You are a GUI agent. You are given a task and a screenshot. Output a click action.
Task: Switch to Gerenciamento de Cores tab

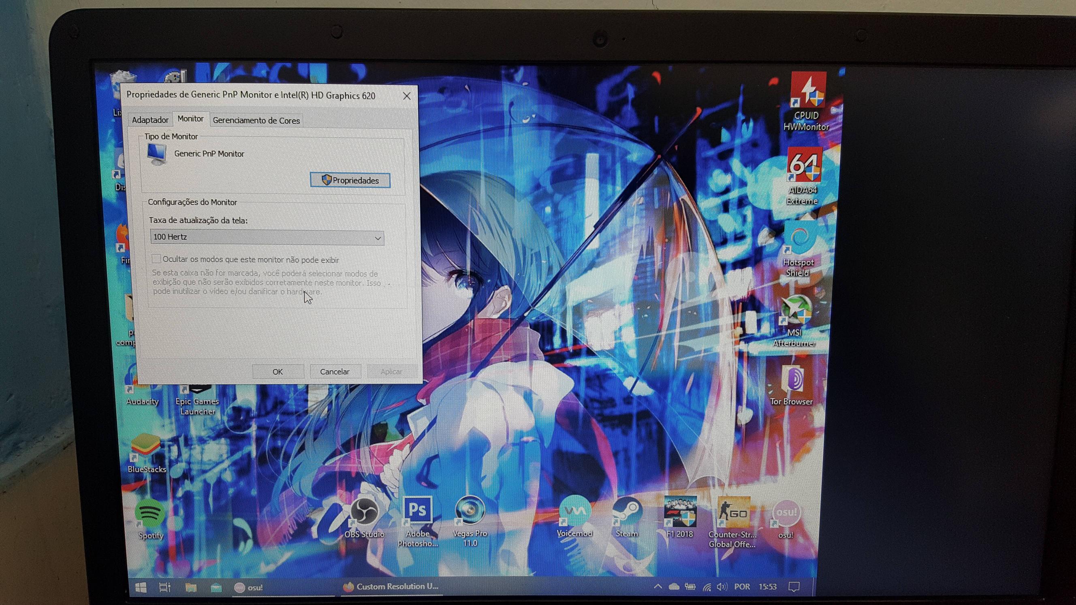click(x=256, y=121)
